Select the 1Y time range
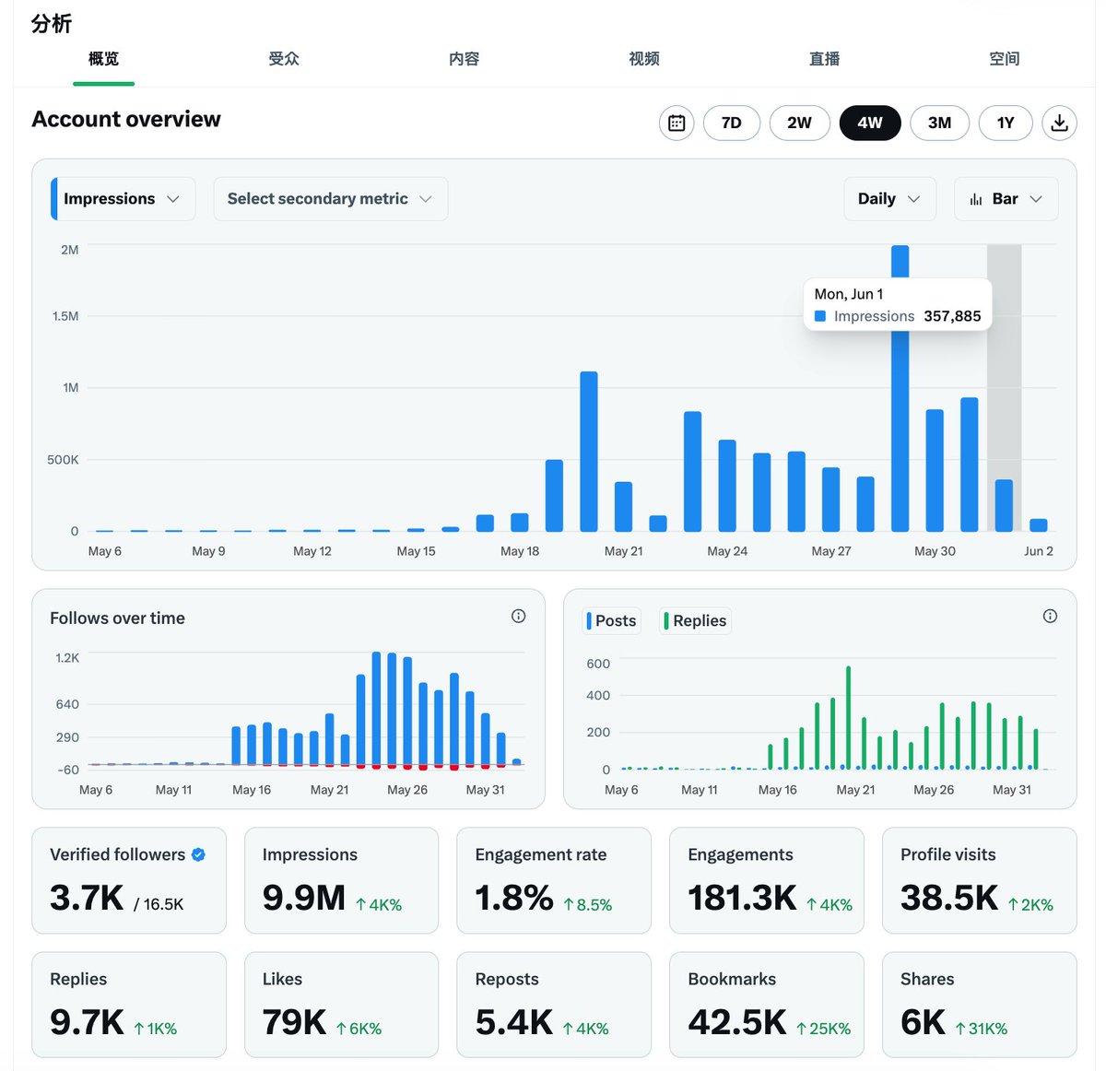Viewport: 1106px width, 1071px height. click(1006, 123)
